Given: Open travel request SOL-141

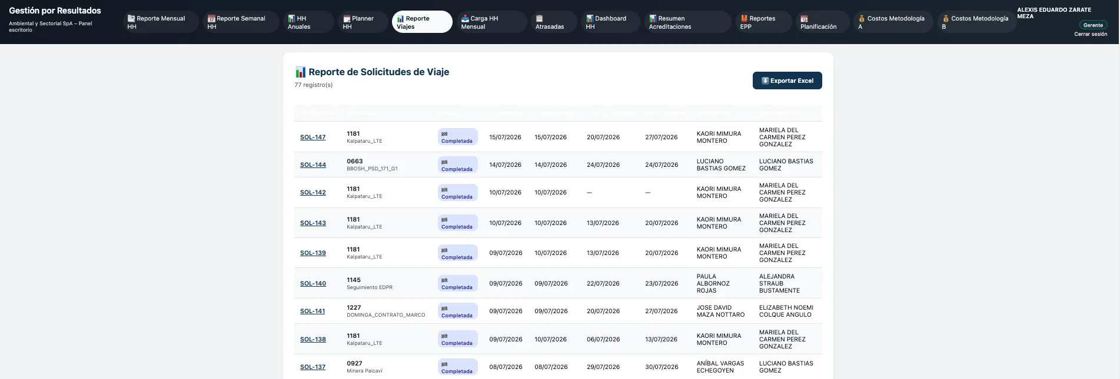Looking at the screenshot, I should point(313,311).
